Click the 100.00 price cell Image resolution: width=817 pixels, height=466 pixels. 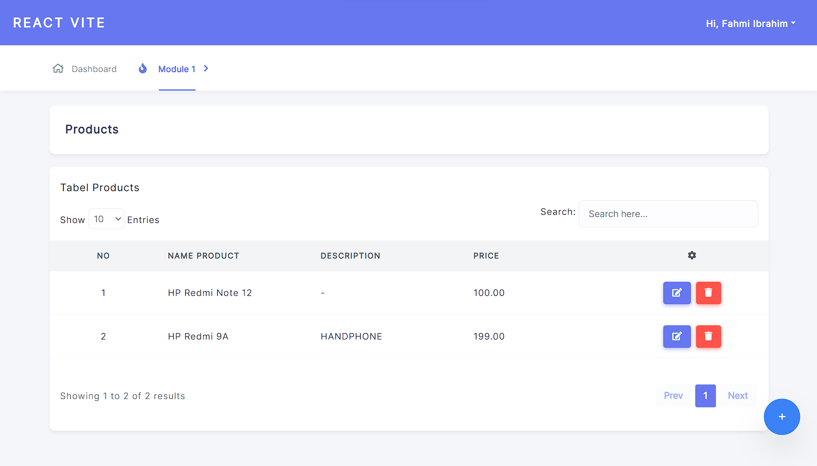[489, 293]
